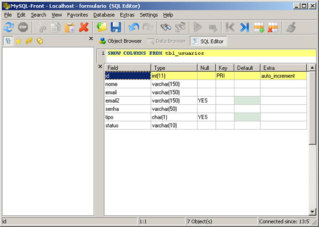Click the Copy documents icon
This screenshot has width=319, height=227.
pos(55,27)
